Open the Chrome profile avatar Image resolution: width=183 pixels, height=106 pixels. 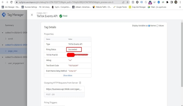176,2
